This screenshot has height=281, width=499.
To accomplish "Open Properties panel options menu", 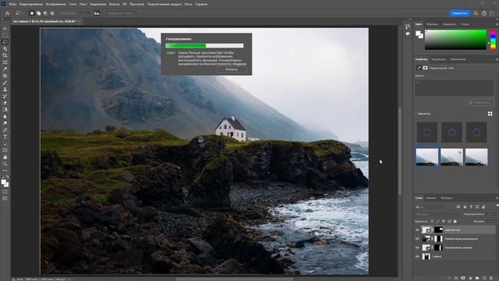I will 497,59.
